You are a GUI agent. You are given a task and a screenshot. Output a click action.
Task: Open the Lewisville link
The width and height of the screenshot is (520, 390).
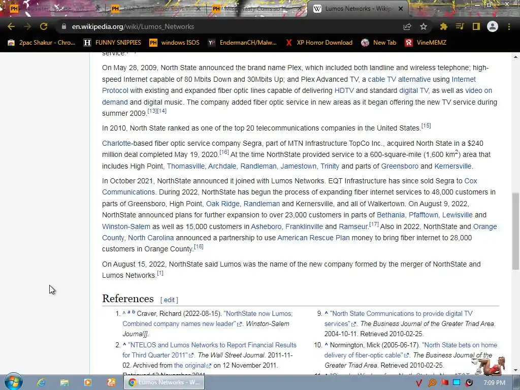tap(457, 215)
